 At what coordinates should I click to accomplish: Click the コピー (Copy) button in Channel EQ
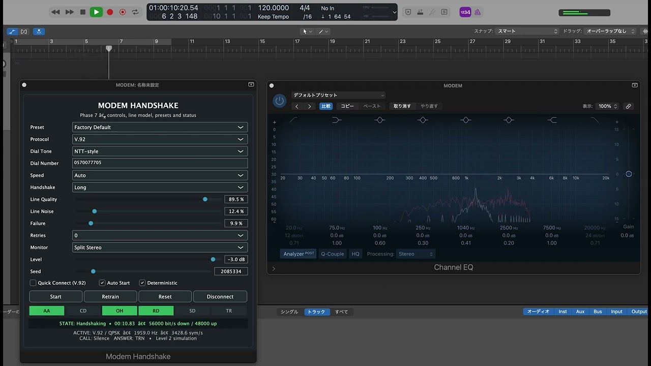347,106
